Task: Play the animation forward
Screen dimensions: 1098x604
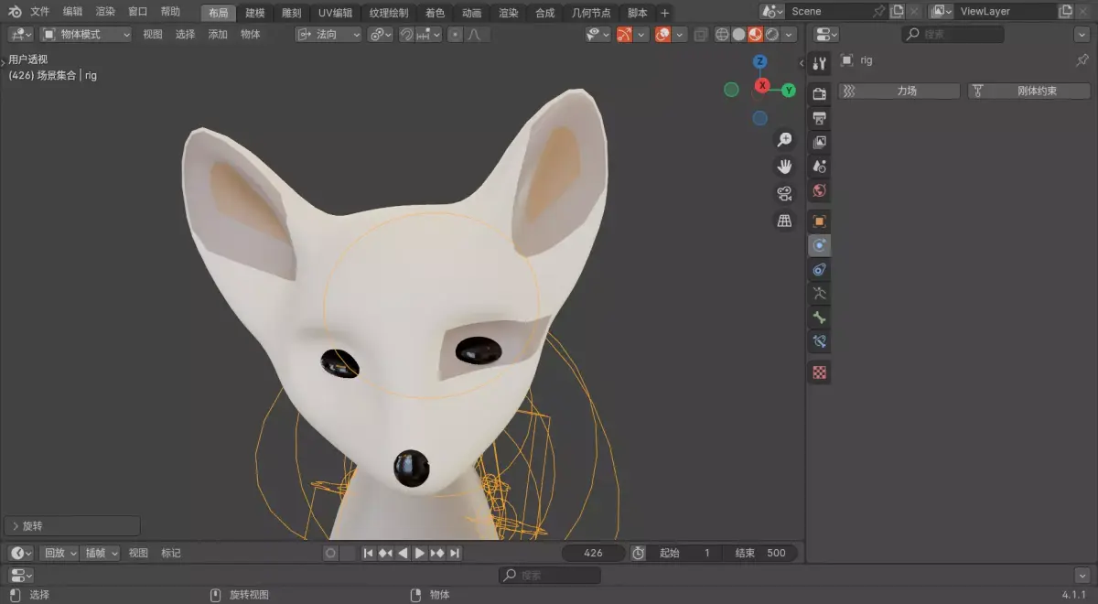Action: [x=420, y=553]
